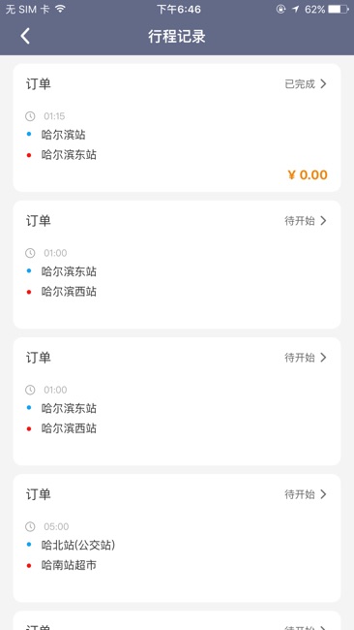Tap the back arrow in header
Screen dimensions: 354x630
(x=25, y=36)
